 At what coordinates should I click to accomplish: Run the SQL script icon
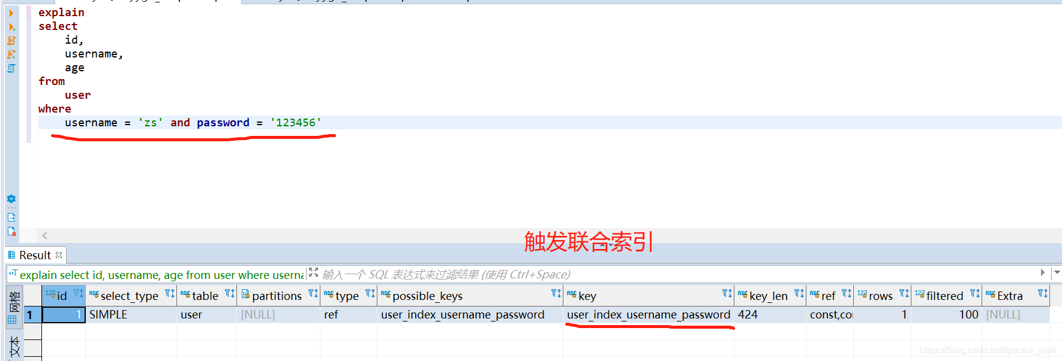[x=11, y=41]
